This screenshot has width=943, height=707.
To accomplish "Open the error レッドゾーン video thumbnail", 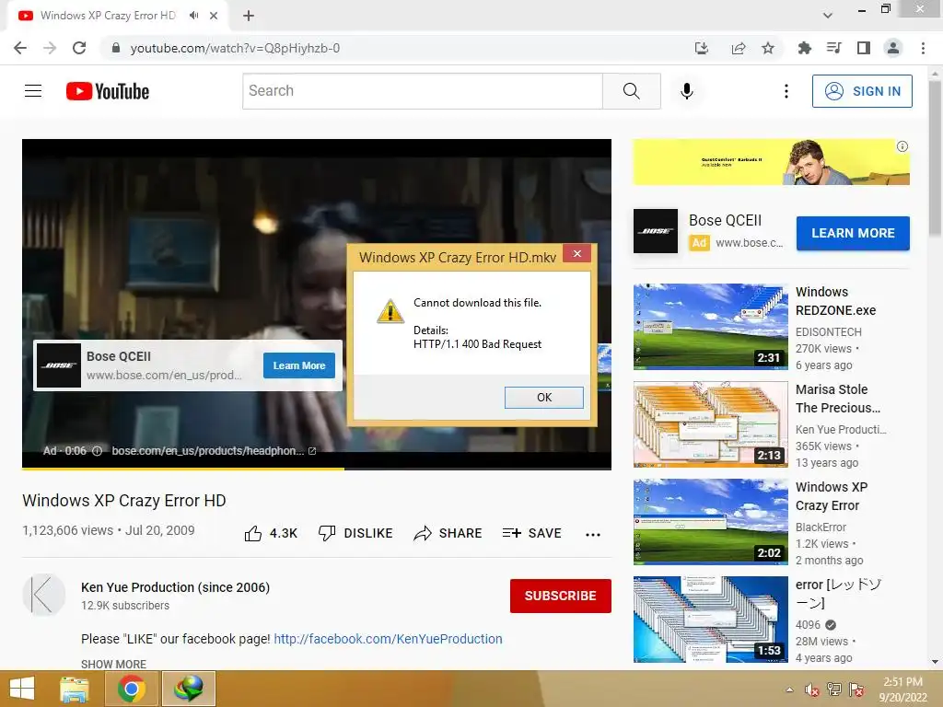I will 710,620.
